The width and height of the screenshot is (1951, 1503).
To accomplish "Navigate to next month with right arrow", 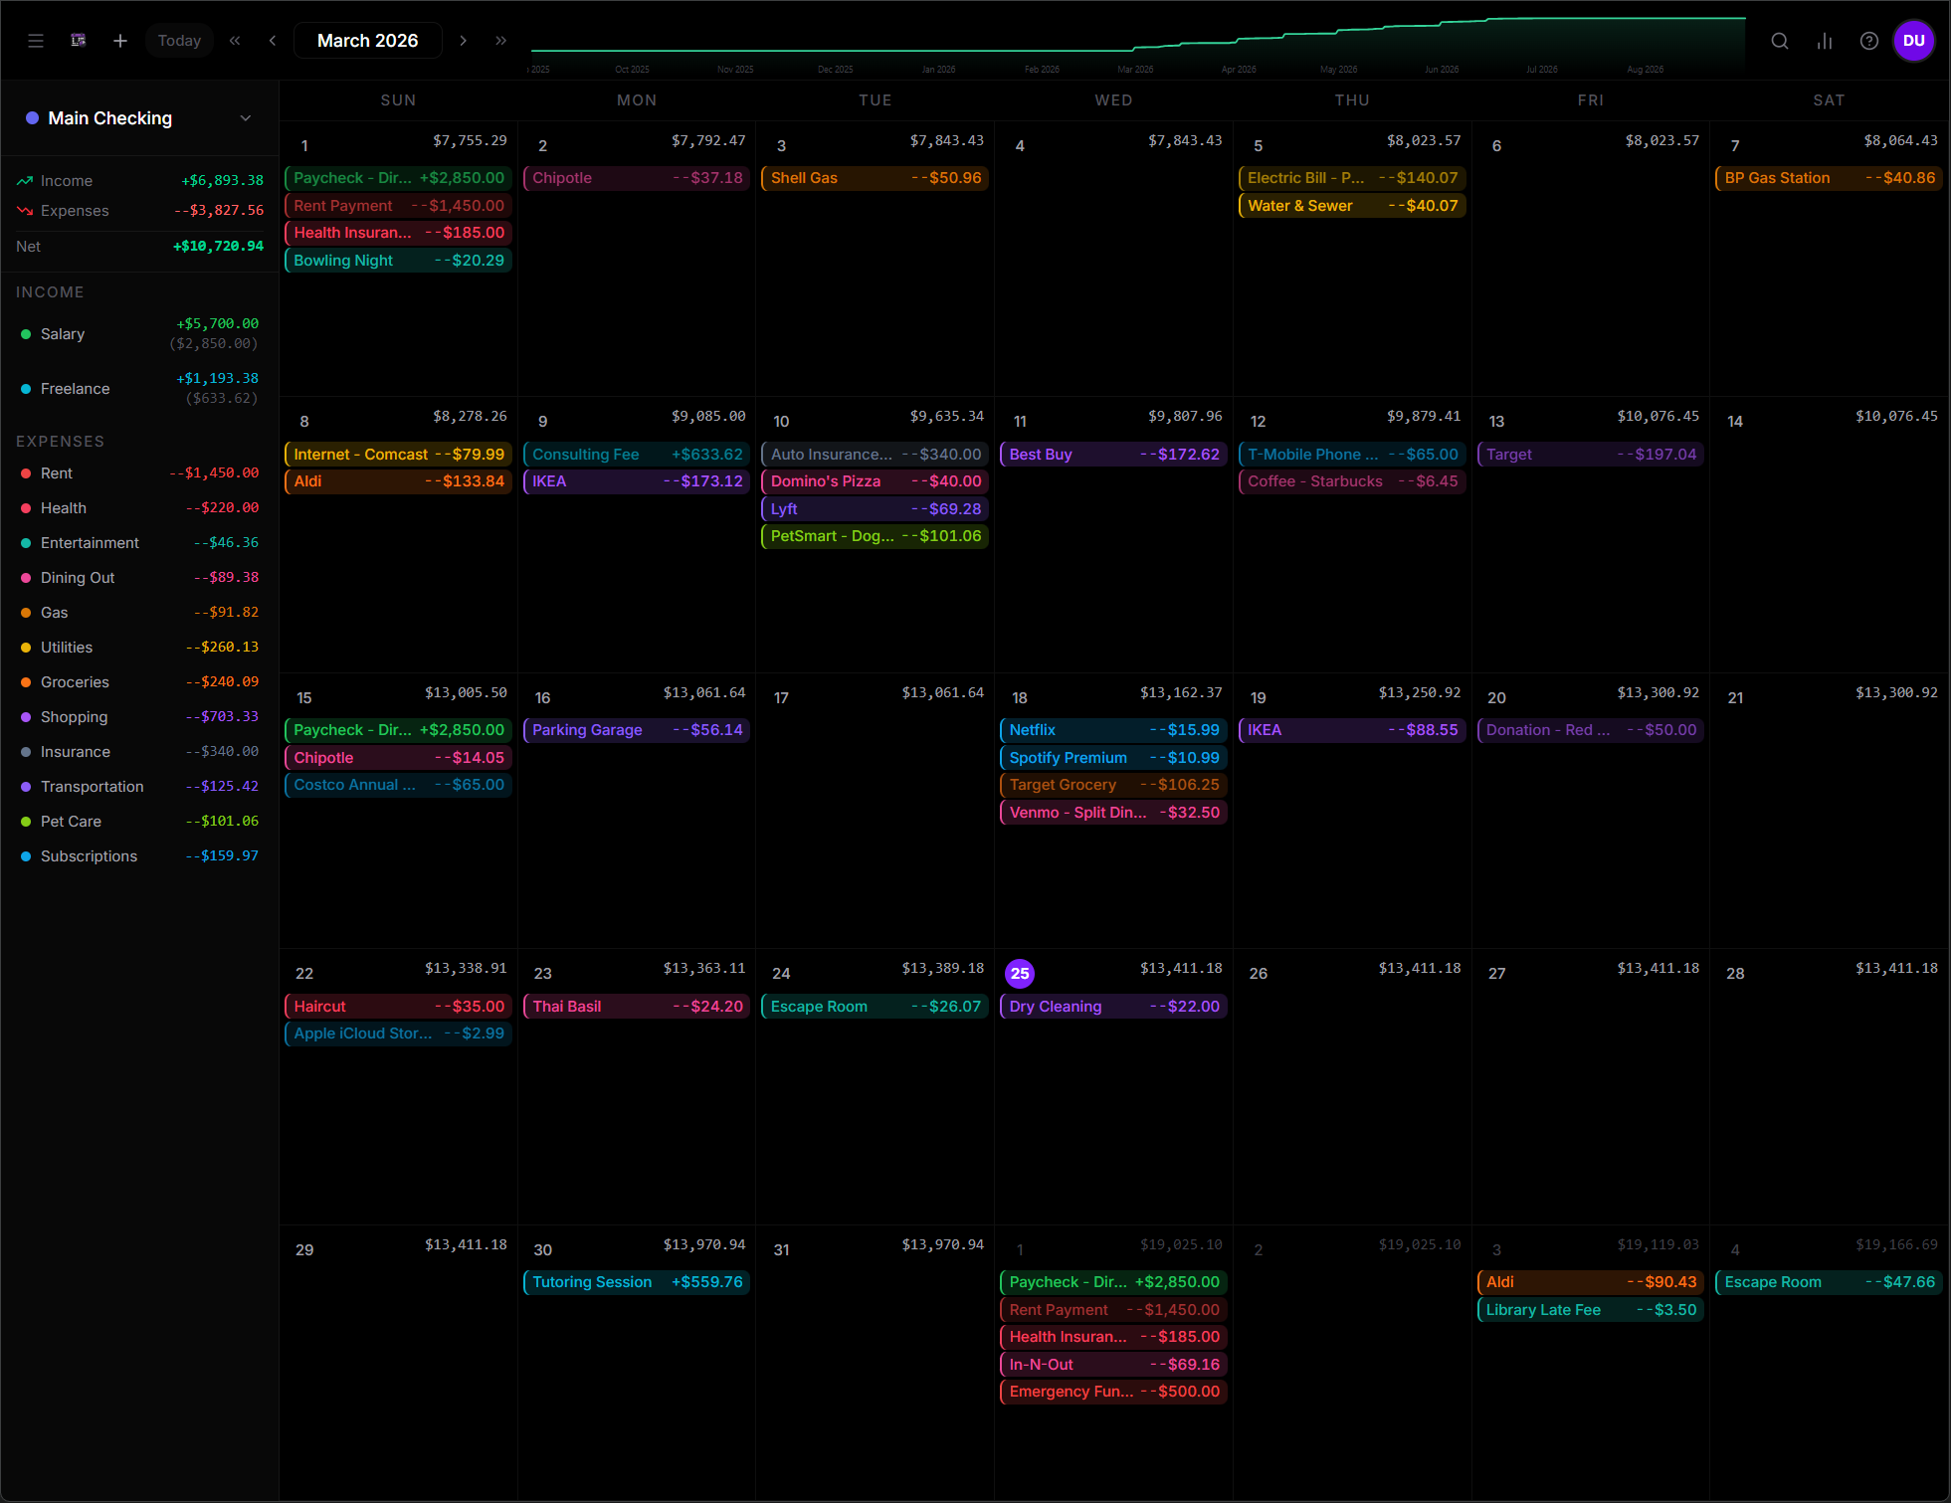I will click(x=464, y=41).
